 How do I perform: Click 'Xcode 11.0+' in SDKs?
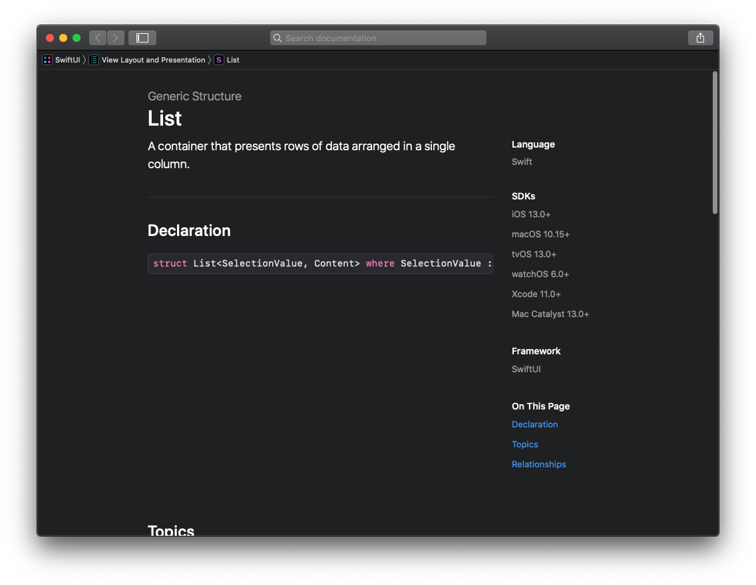click(536, 294)
